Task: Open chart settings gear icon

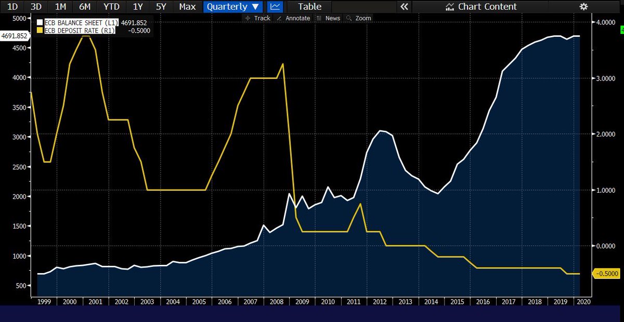Action: pos(583,7)
